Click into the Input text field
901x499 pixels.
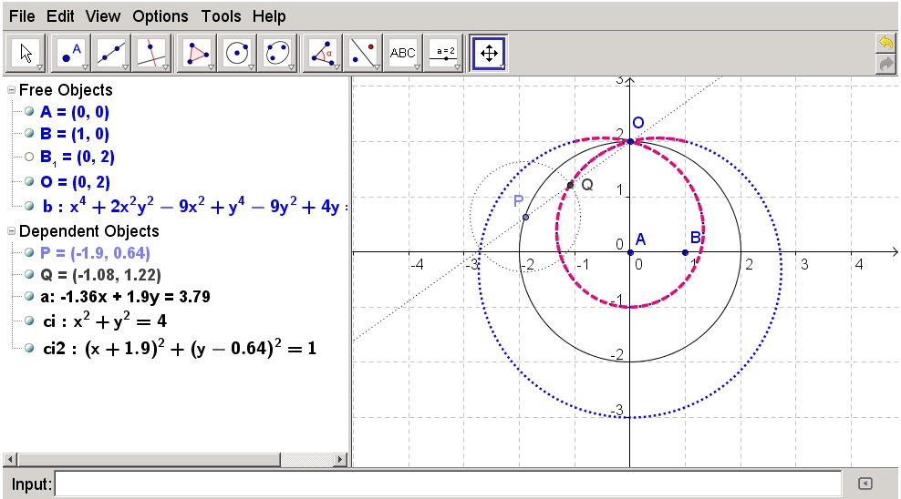pos(448,484)
